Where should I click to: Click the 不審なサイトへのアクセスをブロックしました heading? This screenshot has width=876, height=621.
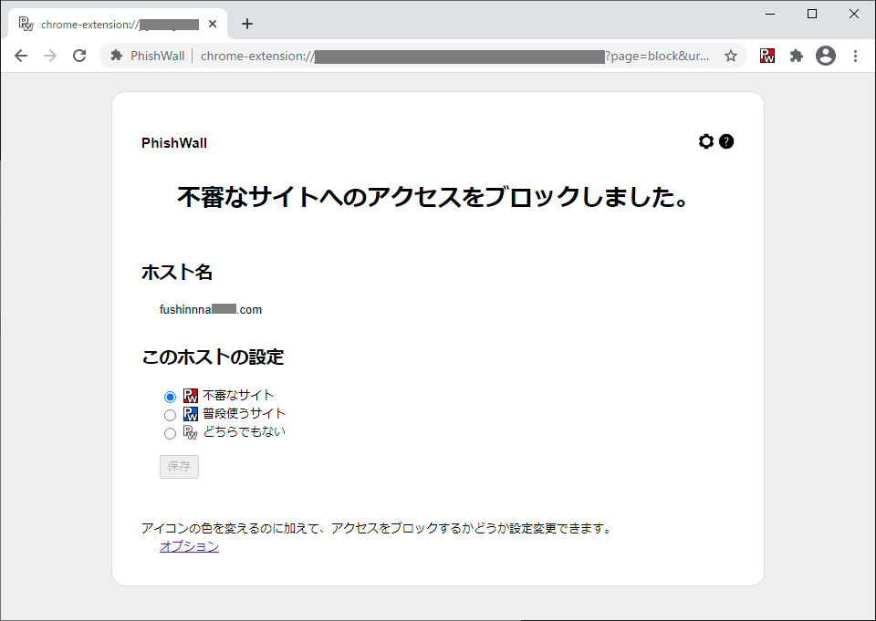[x=433, y=197]
